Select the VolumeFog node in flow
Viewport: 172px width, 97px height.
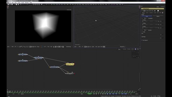point(70,64)
